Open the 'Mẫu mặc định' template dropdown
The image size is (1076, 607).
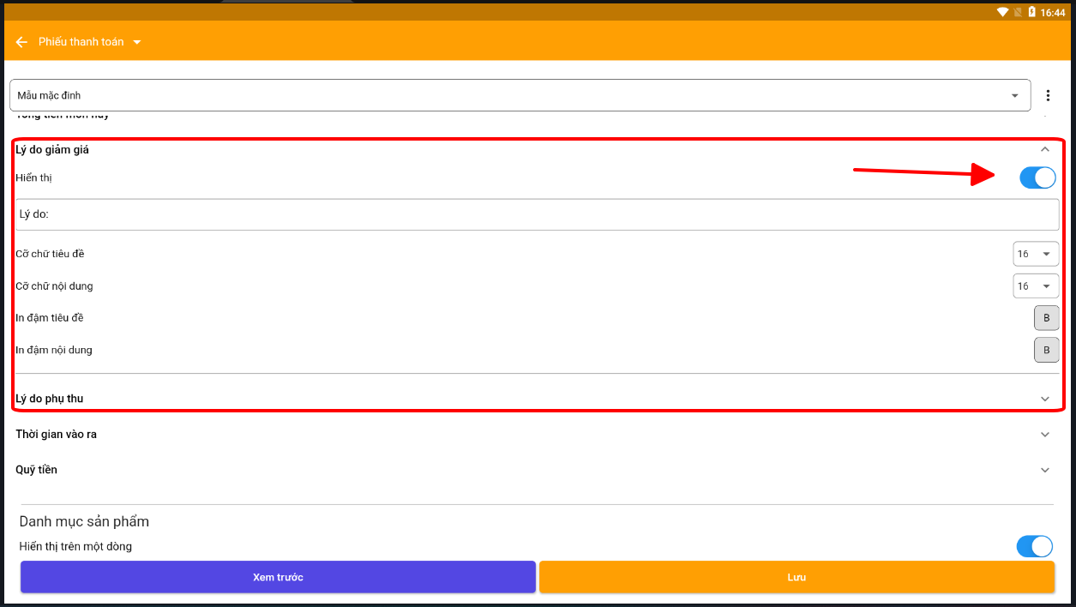point(520,95)
